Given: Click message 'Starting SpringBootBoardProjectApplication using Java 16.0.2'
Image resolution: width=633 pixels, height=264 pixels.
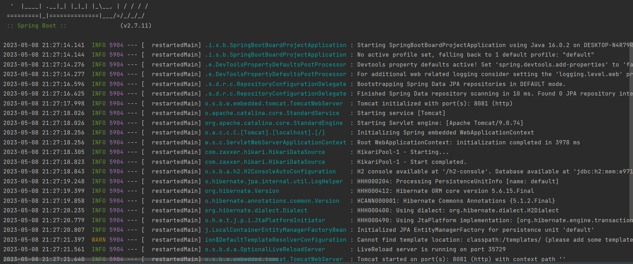Looking at the screenshot, I should 463,45.
